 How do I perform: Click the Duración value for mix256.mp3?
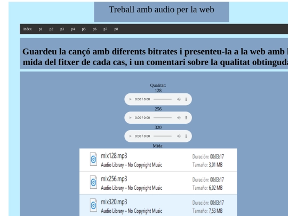(x=217, y=179)
